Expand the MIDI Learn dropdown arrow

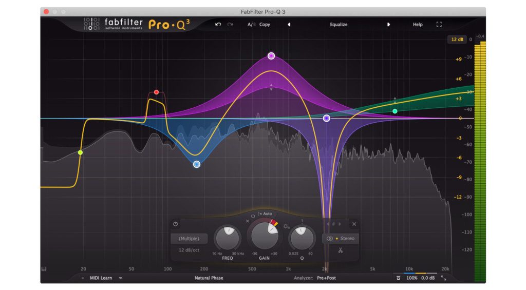(x=121, y=278)
